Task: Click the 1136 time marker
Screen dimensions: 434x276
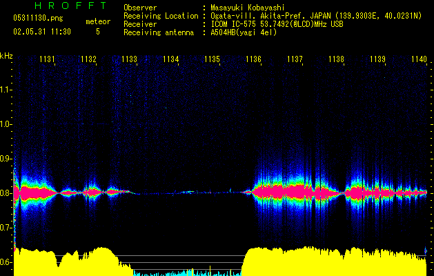Action: point(253,59)
